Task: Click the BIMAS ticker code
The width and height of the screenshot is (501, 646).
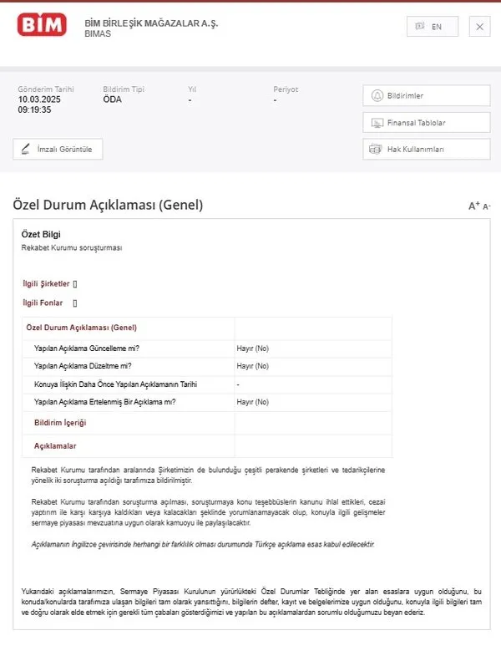Action: click(99, 34)
